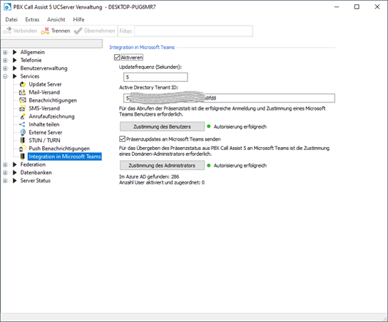Click the Benachrichtigungen icon
The width and height of the screenshot is (388, 322).
coord(23,100)
